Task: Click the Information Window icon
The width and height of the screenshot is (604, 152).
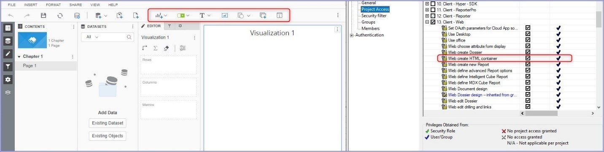Action: coord(279,15)
